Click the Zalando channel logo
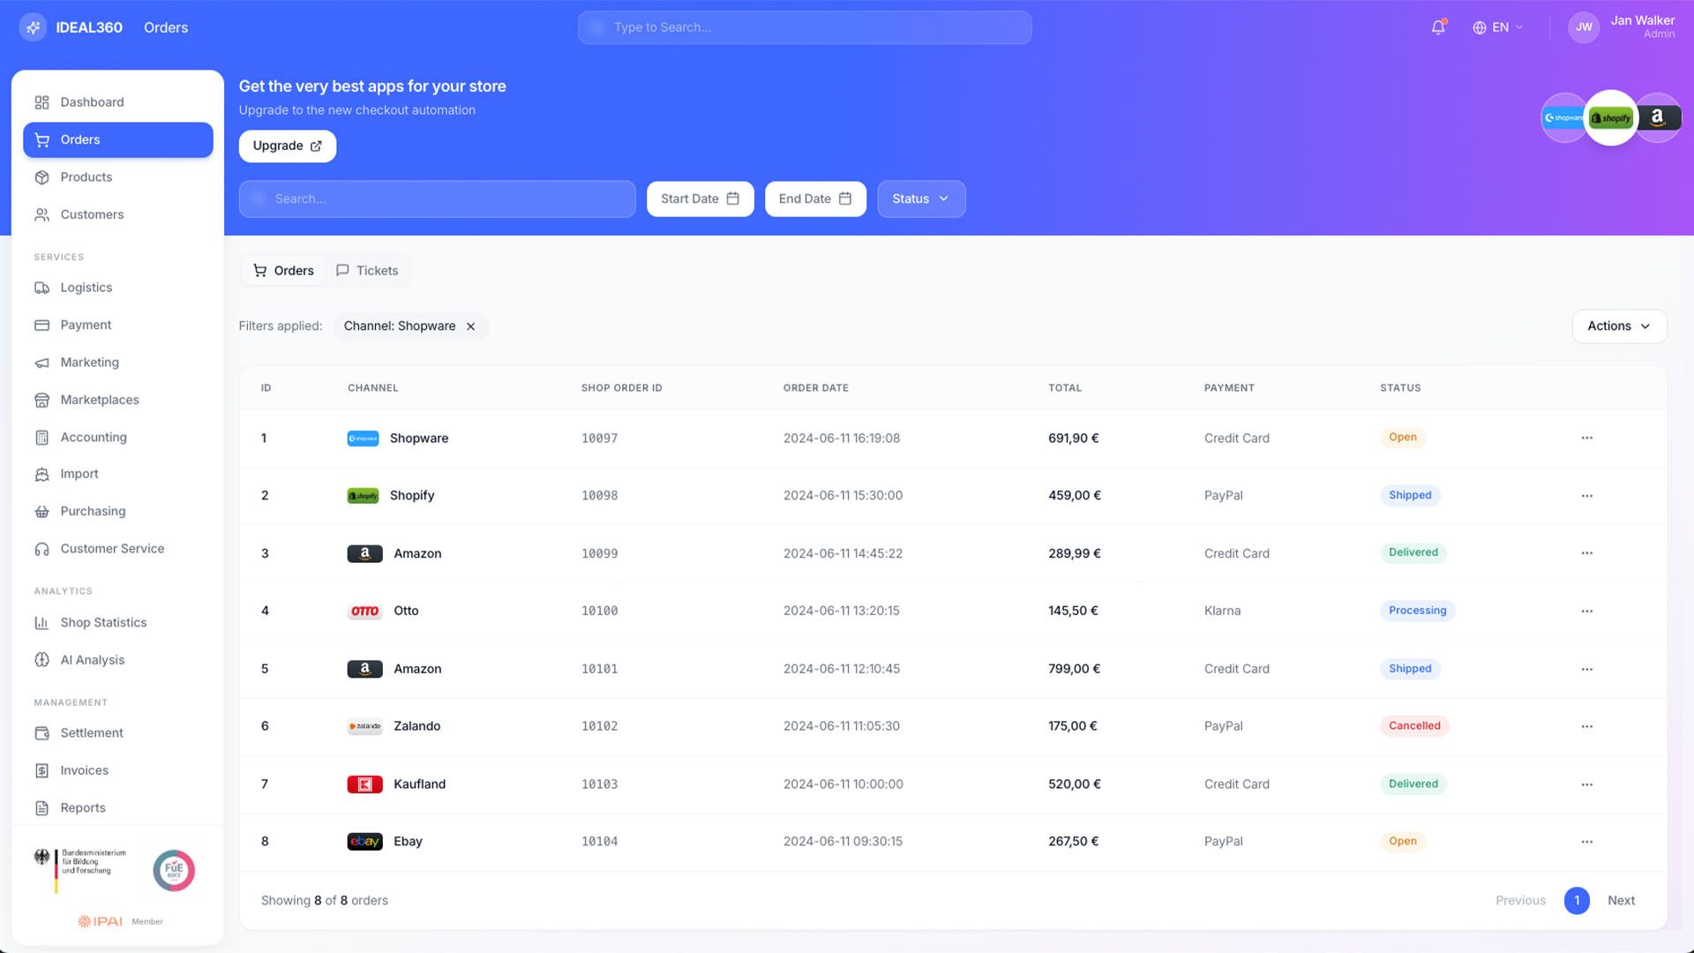Viewport: 1694px width, 953px height. pos(364,726)
